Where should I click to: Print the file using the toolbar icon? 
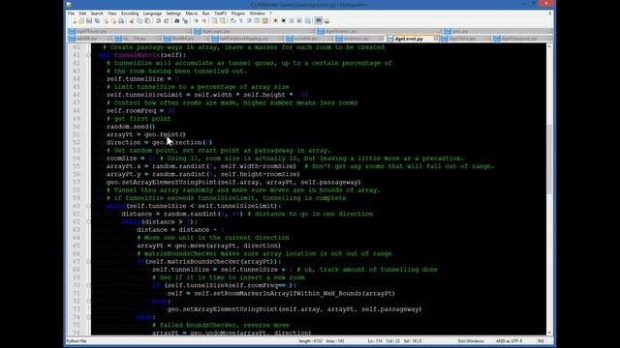(122, 20)
